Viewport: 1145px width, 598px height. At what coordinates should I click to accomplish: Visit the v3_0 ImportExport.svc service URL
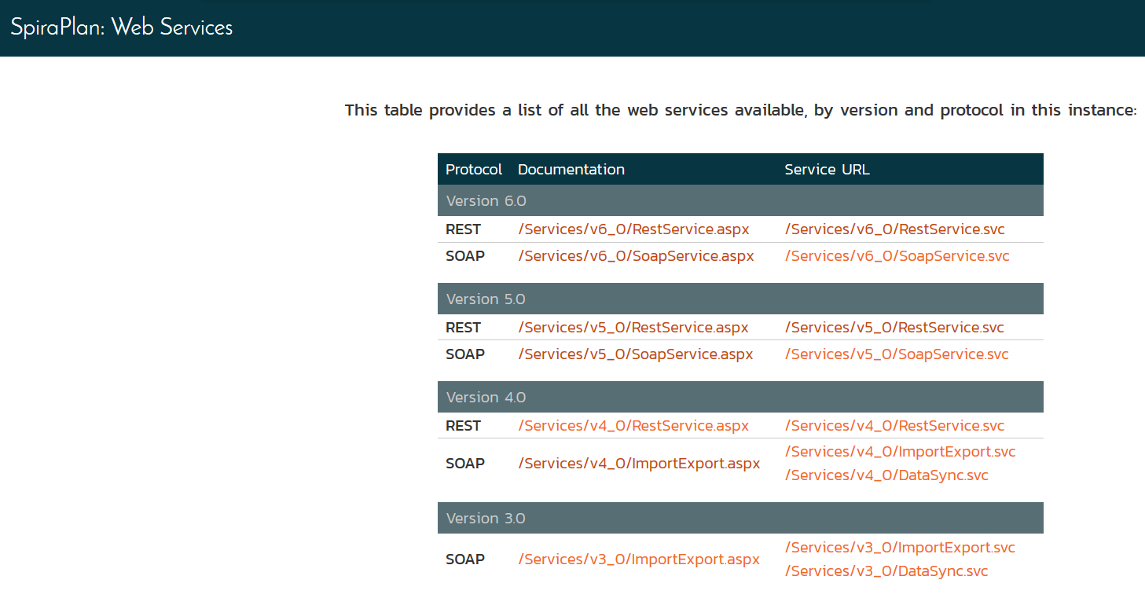click(900, 548)
